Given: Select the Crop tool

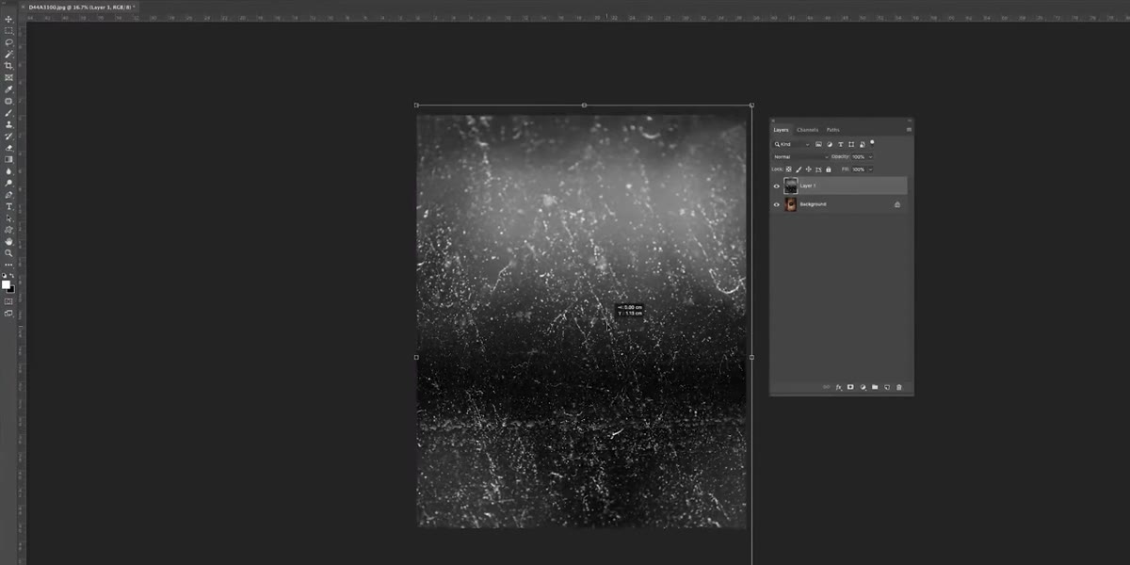Looking at the screenshot, I should [x=9, y=66].
